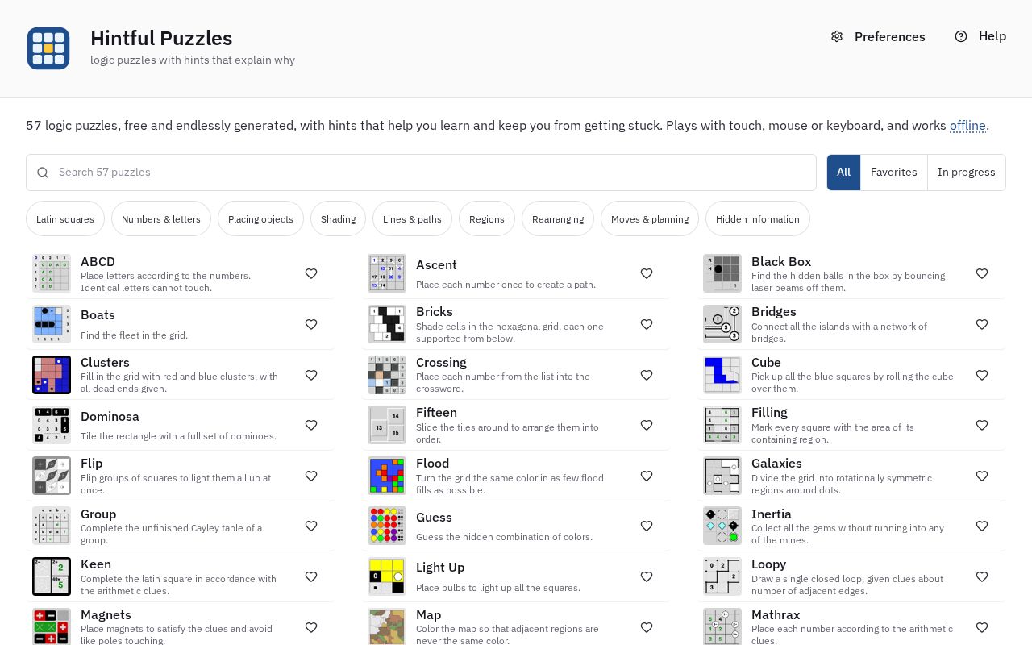The height and width of the screenshot is (645, 1032).
Task: Click the Search 57 puzzles field
Action: (x=421, y=173)
